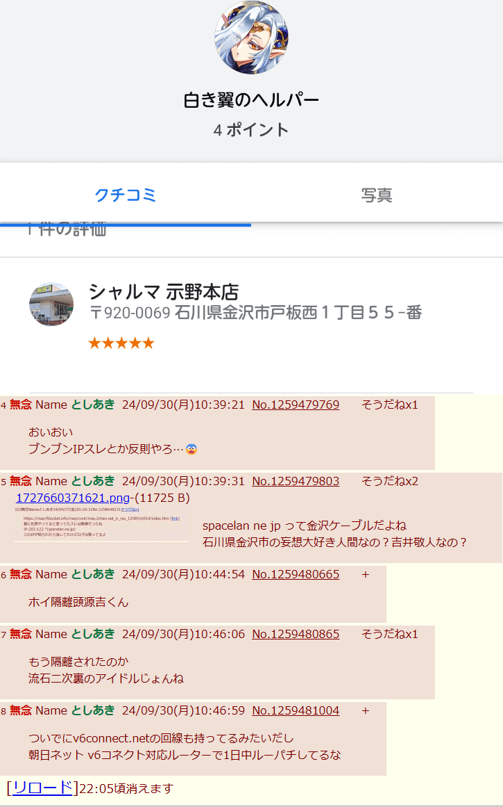
Task: Click the 4 ポイント label
Action: pos(251,130)
